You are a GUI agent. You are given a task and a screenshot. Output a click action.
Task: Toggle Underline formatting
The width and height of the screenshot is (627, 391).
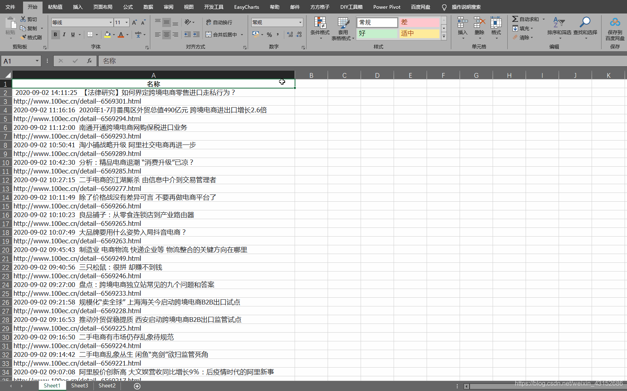pos(73,35)
